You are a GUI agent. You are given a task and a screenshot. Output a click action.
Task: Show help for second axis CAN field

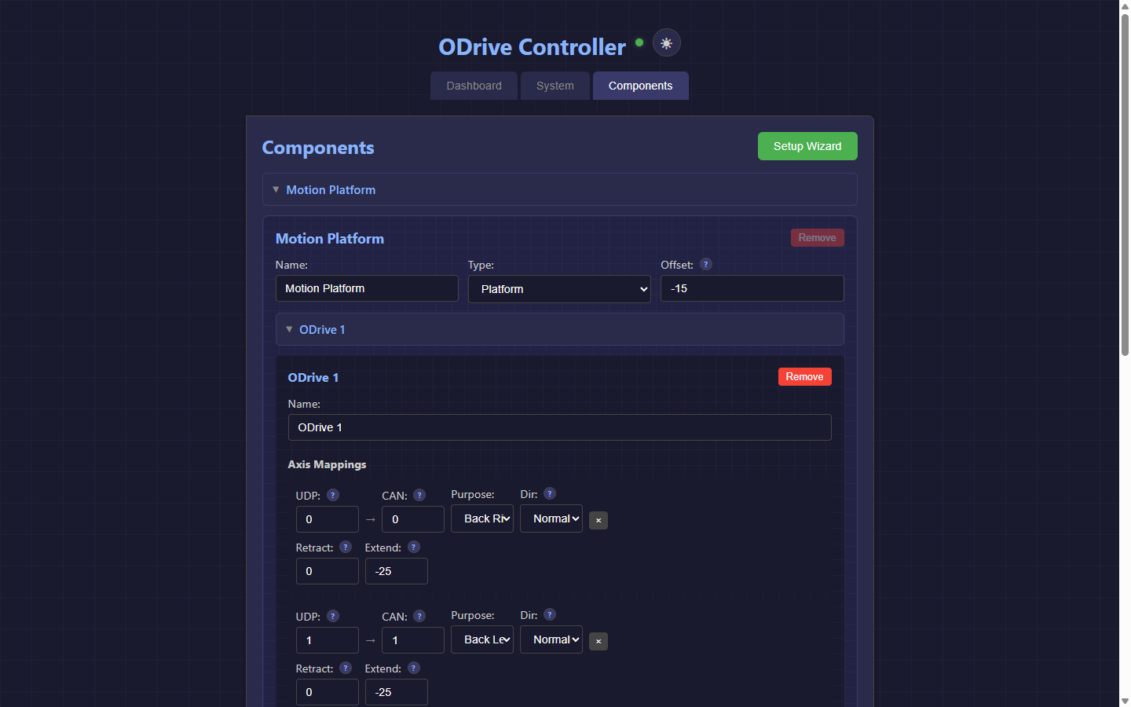pos(419,616)
